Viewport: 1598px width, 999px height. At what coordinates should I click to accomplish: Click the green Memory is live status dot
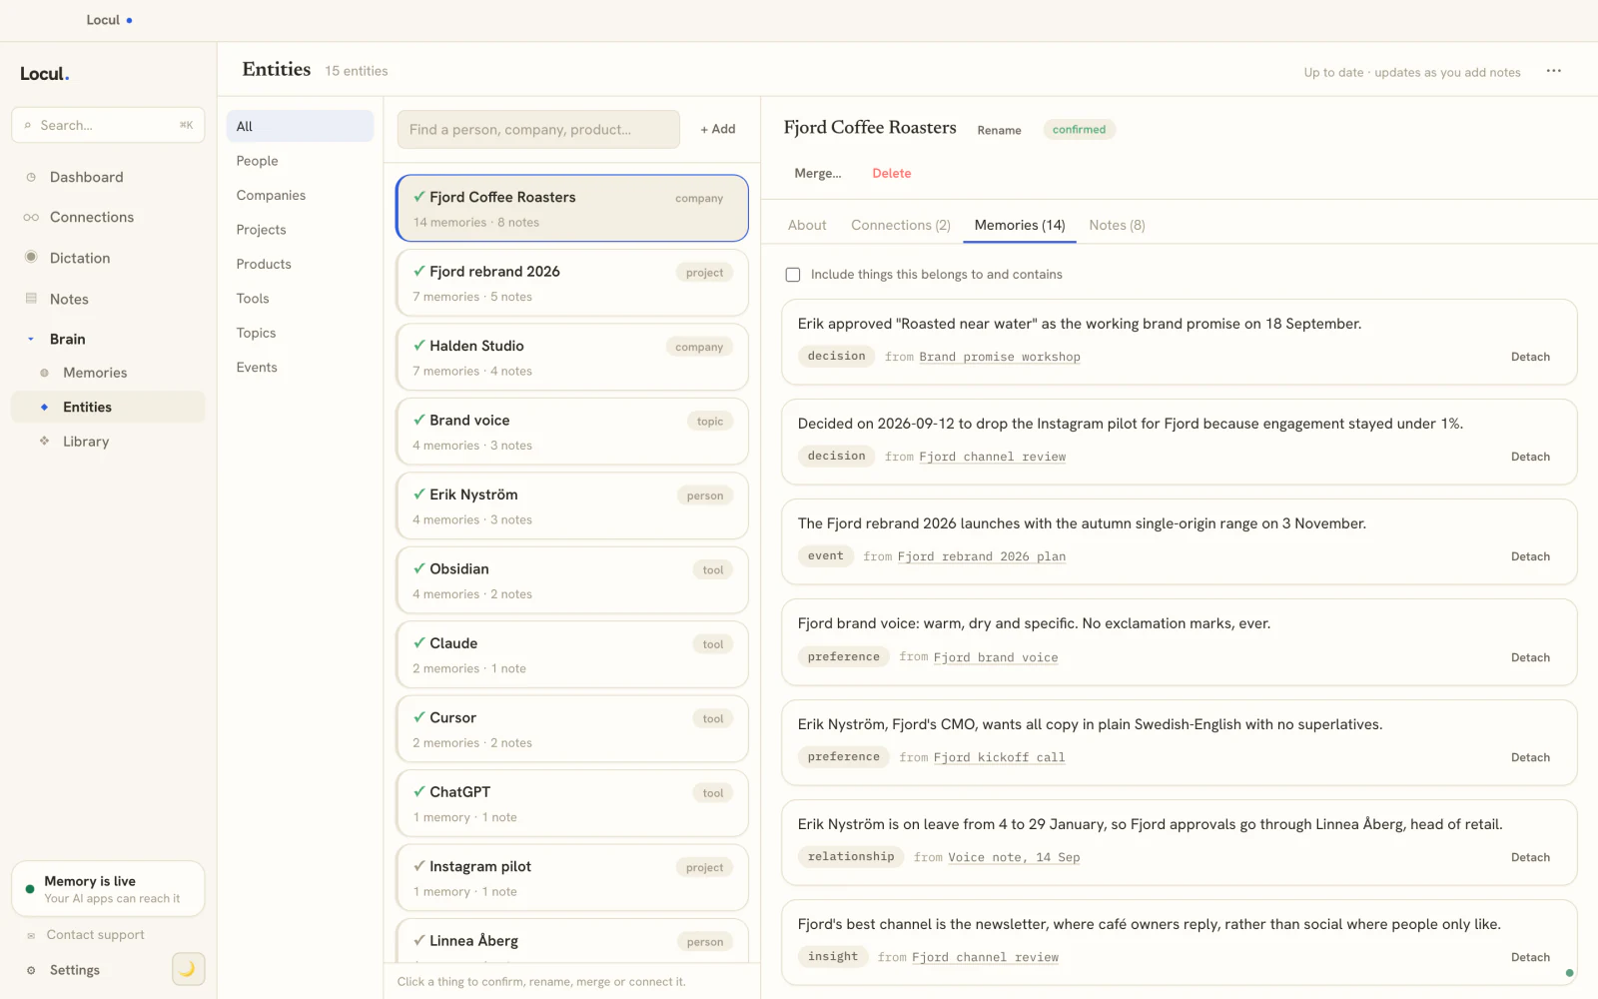[30, 888]
